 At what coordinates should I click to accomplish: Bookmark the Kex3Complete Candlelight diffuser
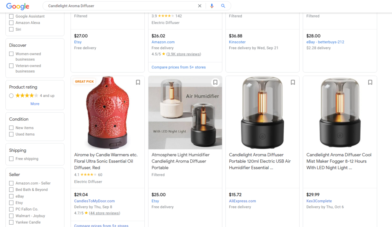coord(370,82)
